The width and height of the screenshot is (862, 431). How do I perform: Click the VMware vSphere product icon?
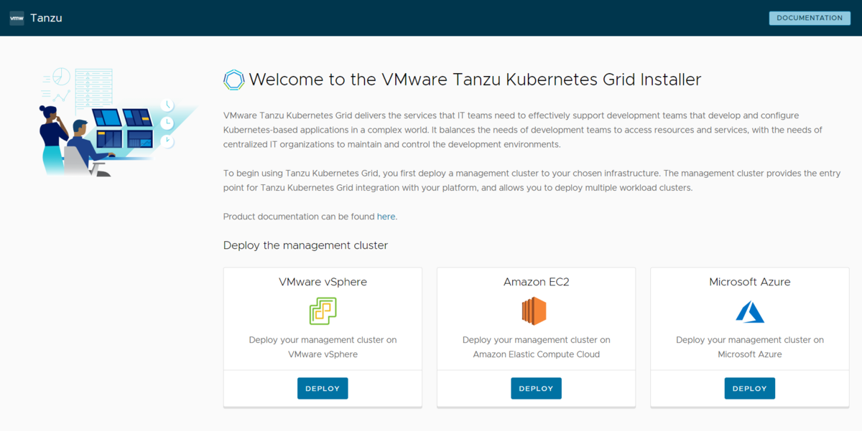pos(323,311)
